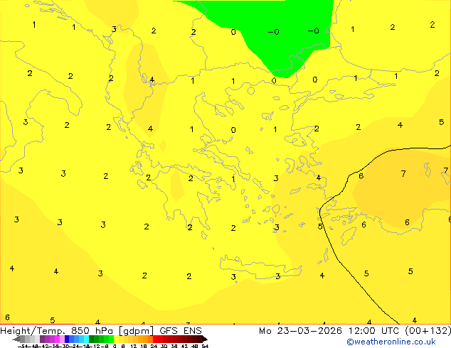
Task: Click the '(00+132)' forecast hour text
Action: tap(428, 331)
